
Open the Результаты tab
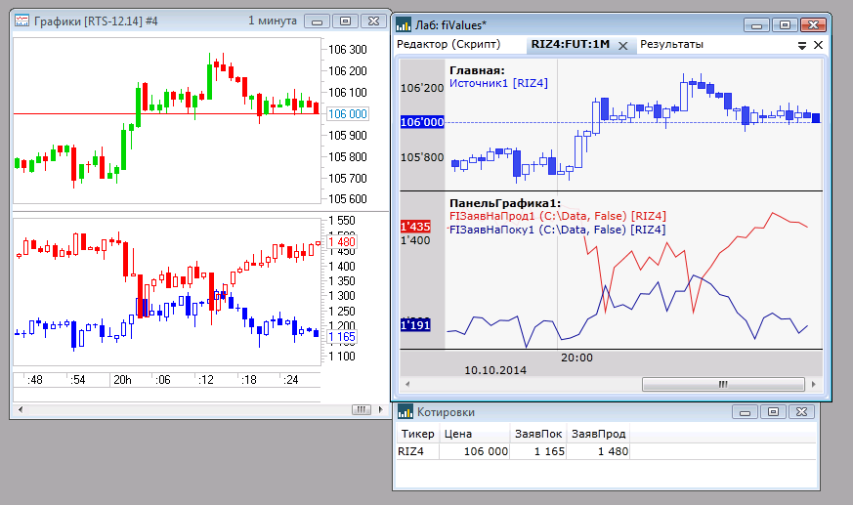pos(671,45)
